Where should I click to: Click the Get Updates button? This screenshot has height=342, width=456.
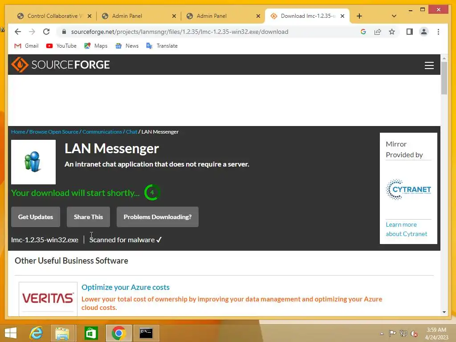pos(36,217)
